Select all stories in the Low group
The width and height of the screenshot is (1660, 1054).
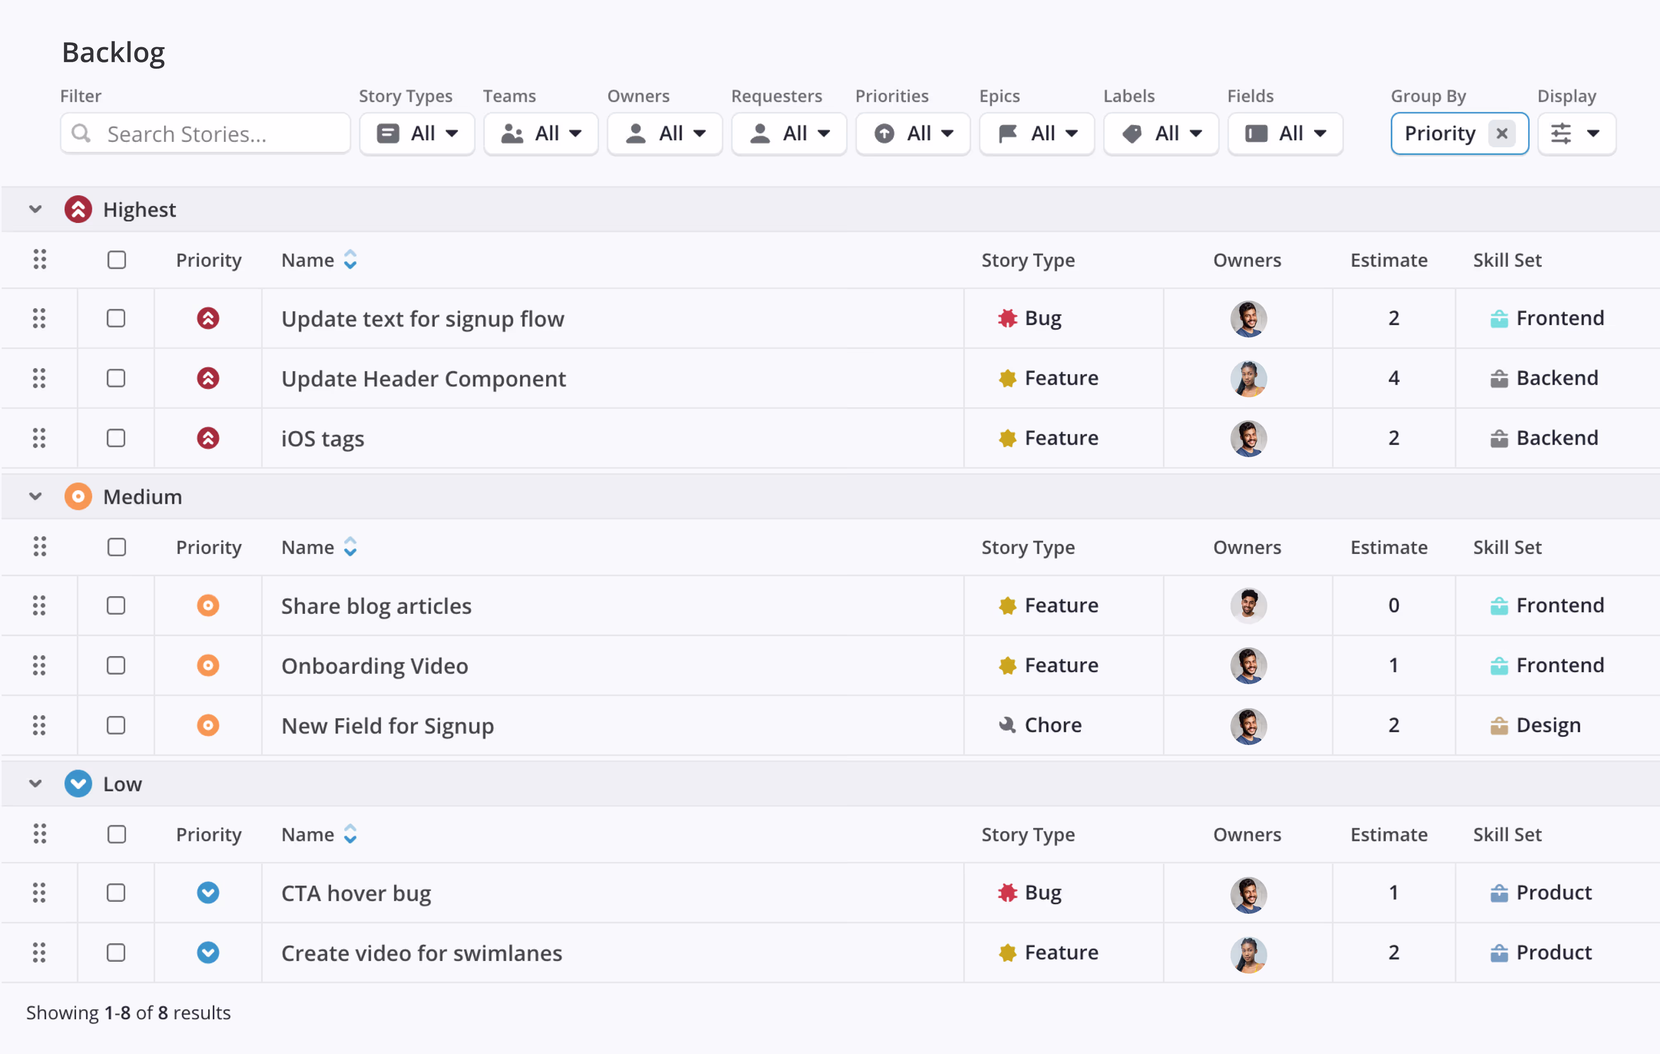click(x=117, y=835)
